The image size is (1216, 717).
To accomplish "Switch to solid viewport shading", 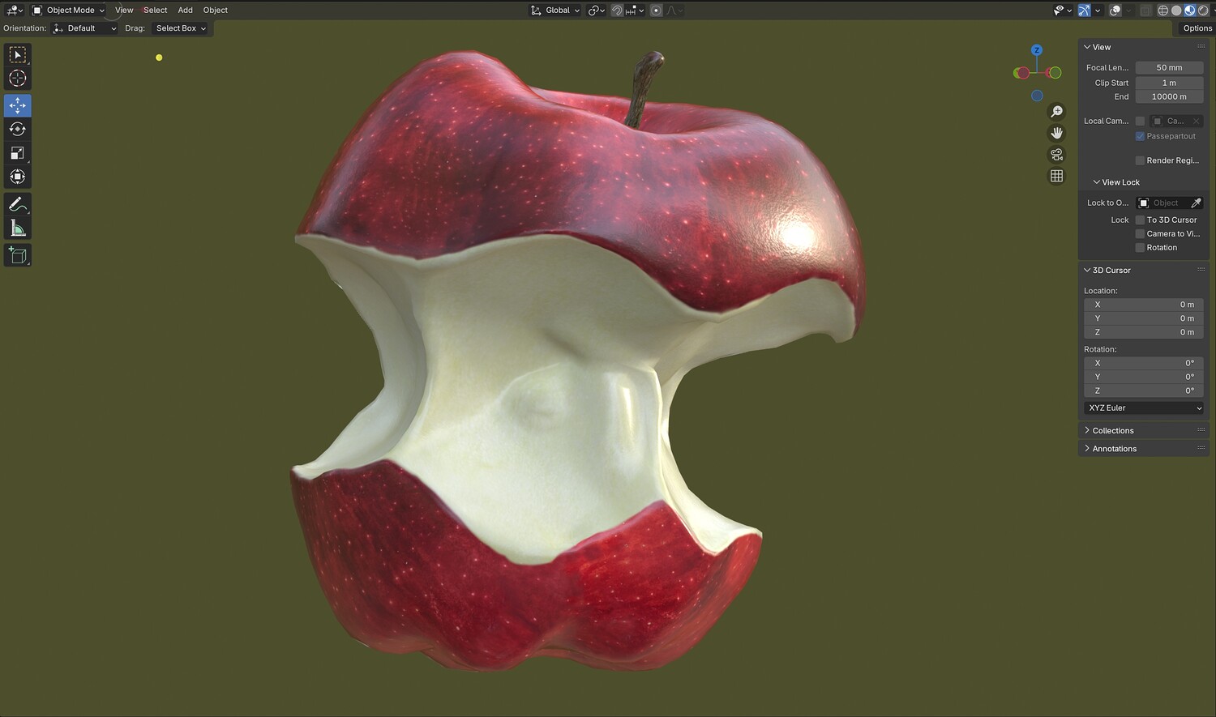I will (x=1176, y=10).
